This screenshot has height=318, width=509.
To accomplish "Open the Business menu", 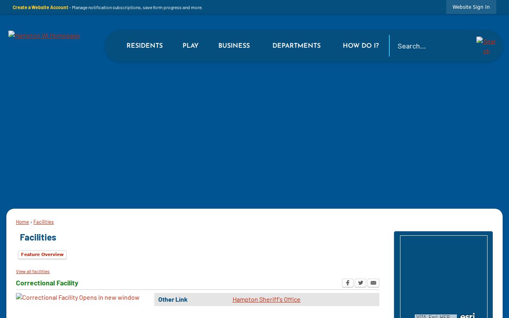I will 234,46.
